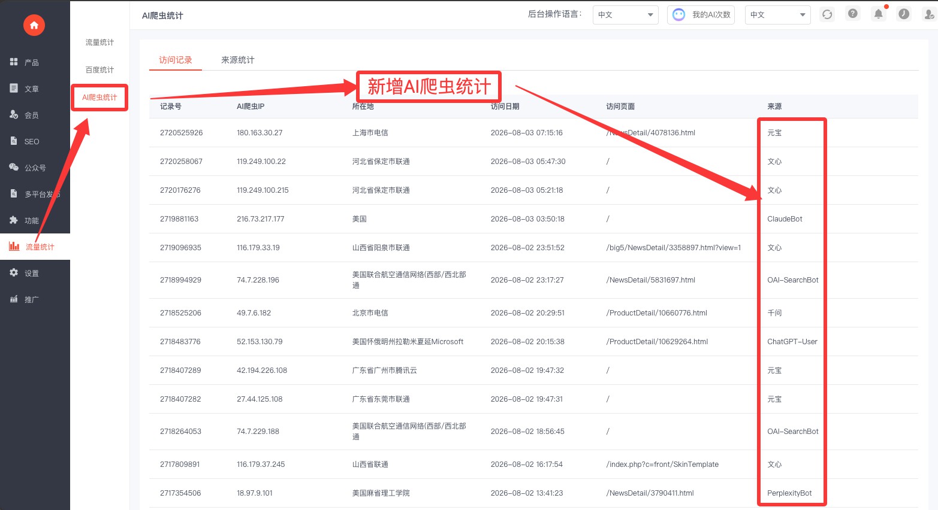Select the AI爬虫统计 submenu item

[x=99, y=97]
